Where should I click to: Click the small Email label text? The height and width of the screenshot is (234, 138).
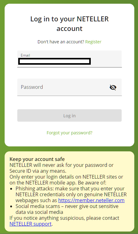pyautogui.click(x=25, y=55)
